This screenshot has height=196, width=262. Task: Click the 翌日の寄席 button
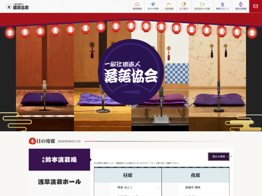click(219, 156)
